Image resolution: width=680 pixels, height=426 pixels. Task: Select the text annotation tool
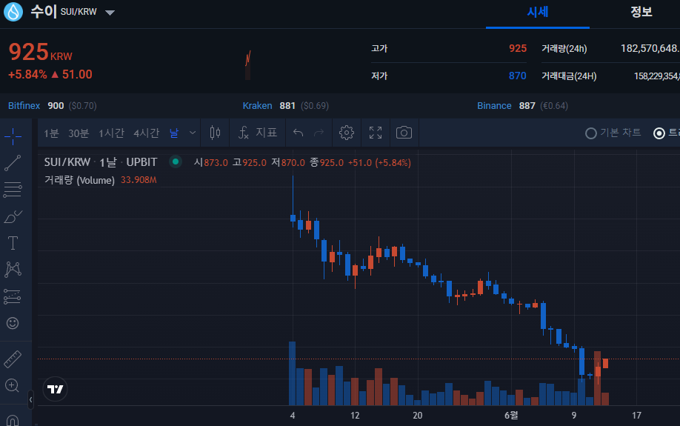(x=13, y=243)
